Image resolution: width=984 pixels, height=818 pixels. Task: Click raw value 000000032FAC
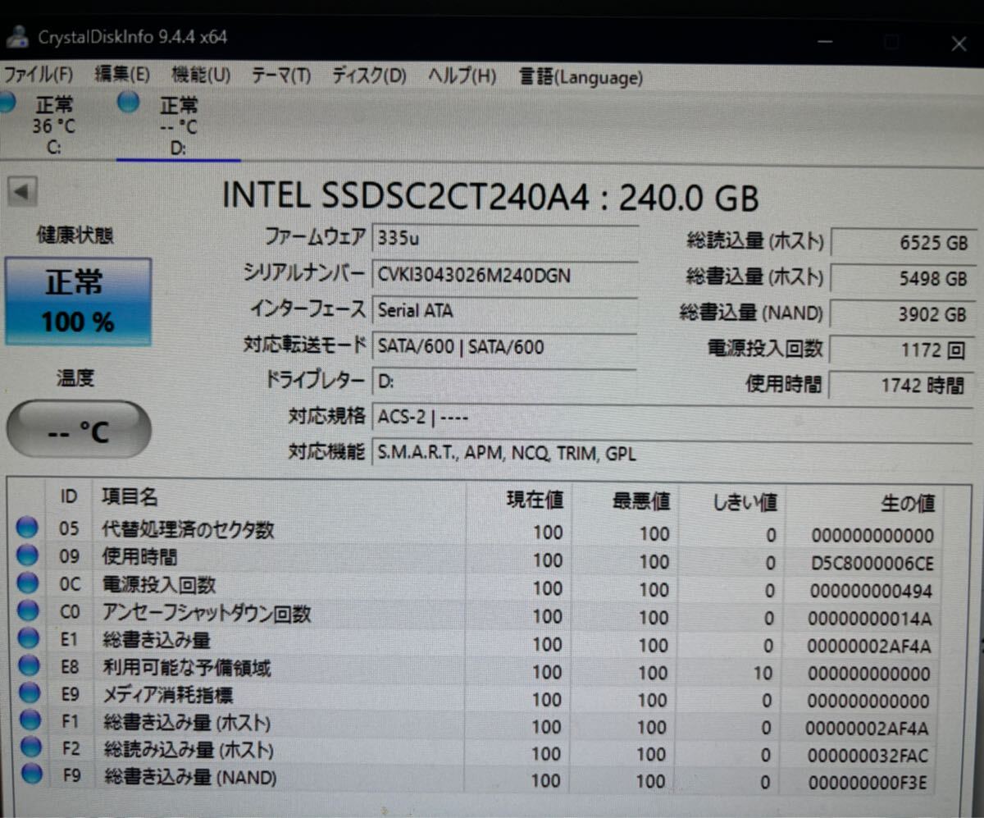coord(868,756)
